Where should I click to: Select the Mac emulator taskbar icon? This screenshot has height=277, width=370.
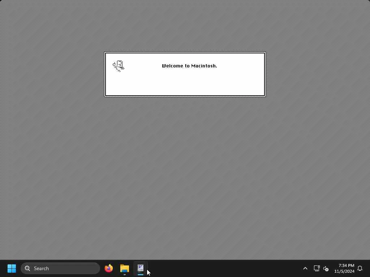tap(141, 268)
